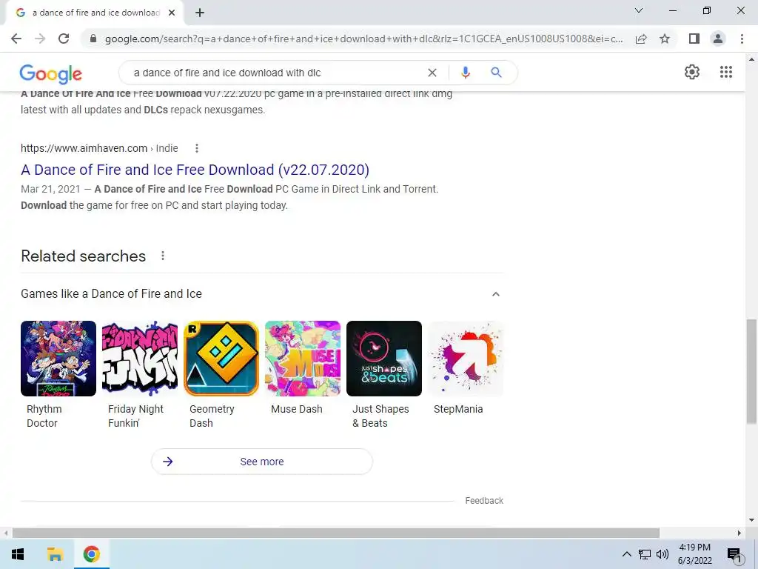758x569 pixels.
Task: Open Chrome three-dot menu
Action: coord(742,39)
